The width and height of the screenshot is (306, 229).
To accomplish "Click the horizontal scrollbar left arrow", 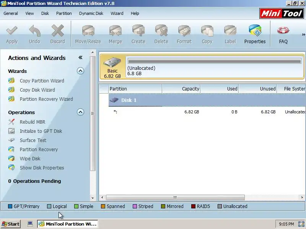I will [102, 197].
